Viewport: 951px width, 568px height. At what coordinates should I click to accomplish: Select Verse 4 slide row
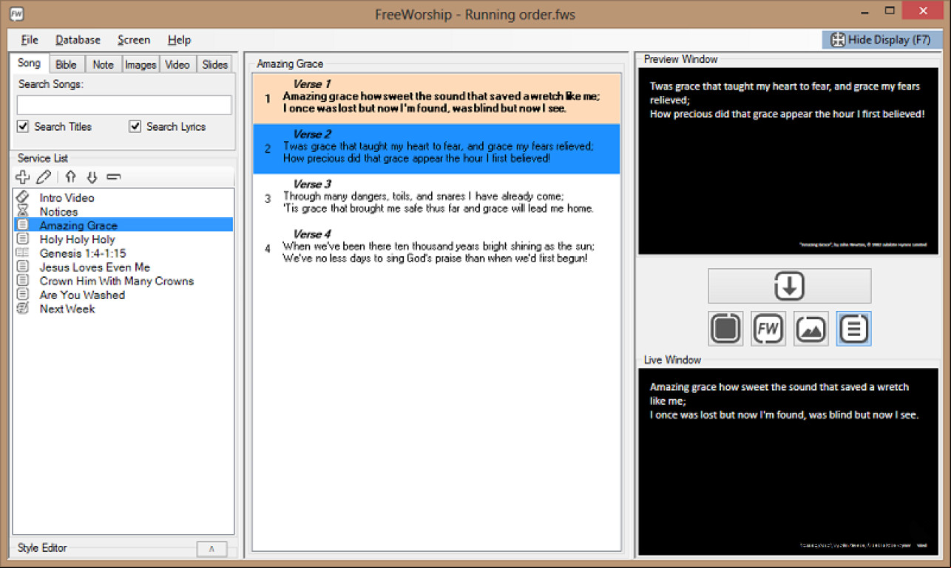coord(436,249)
